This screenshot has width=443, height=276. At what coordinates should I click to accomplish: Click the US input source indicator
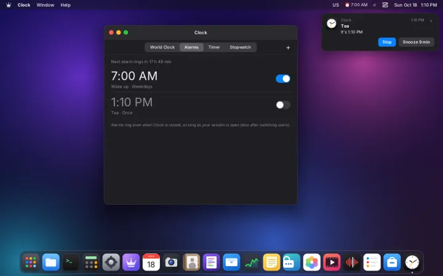335,5
